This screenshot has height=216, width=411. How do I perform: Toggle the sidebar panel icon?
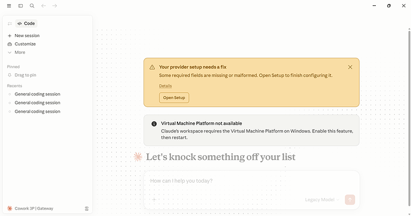tap(20, 6)
